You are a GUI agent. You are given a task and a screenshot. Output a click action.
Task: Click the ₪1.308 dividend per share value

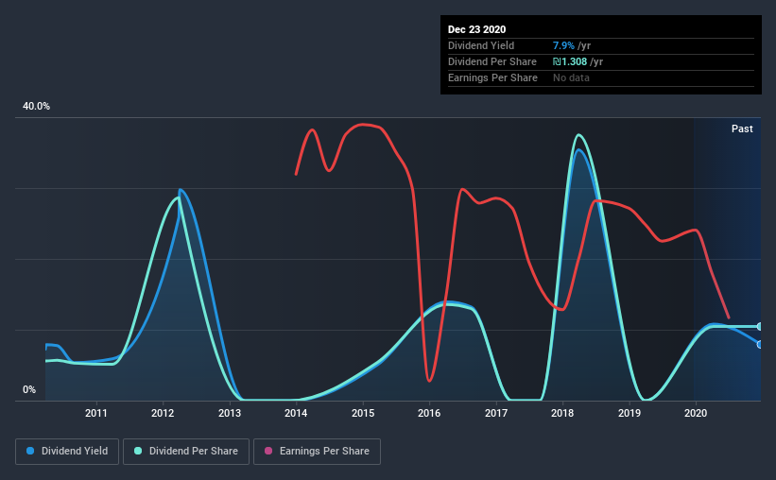click(570, 61)
